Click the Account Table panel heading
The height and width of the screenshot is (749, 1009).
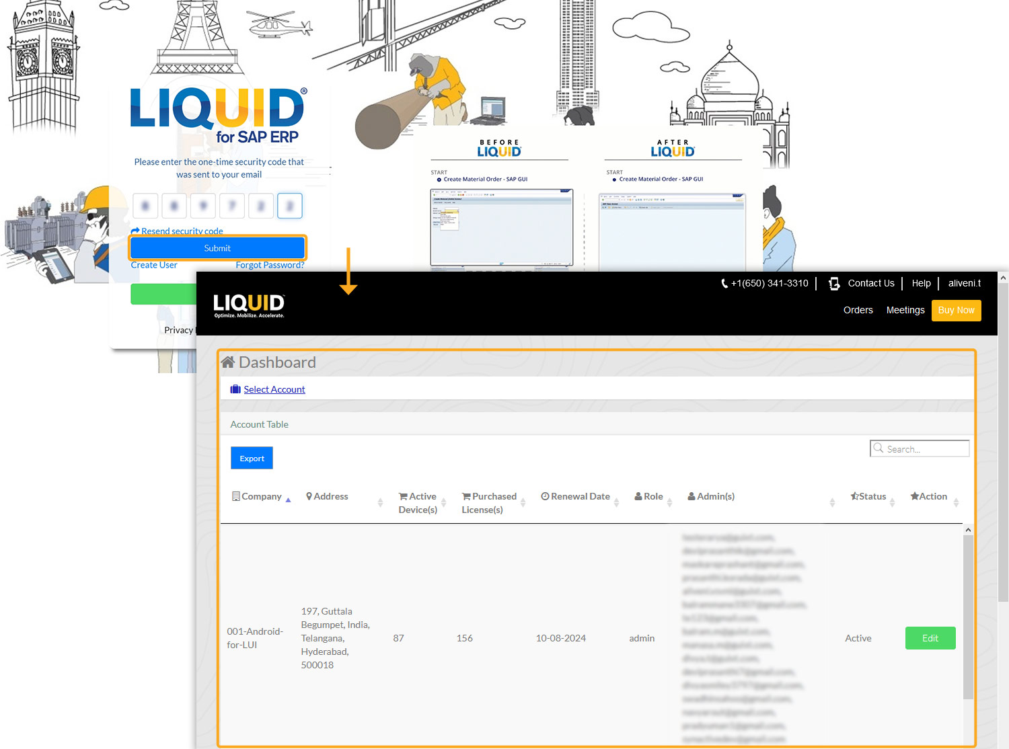point(259,424)
